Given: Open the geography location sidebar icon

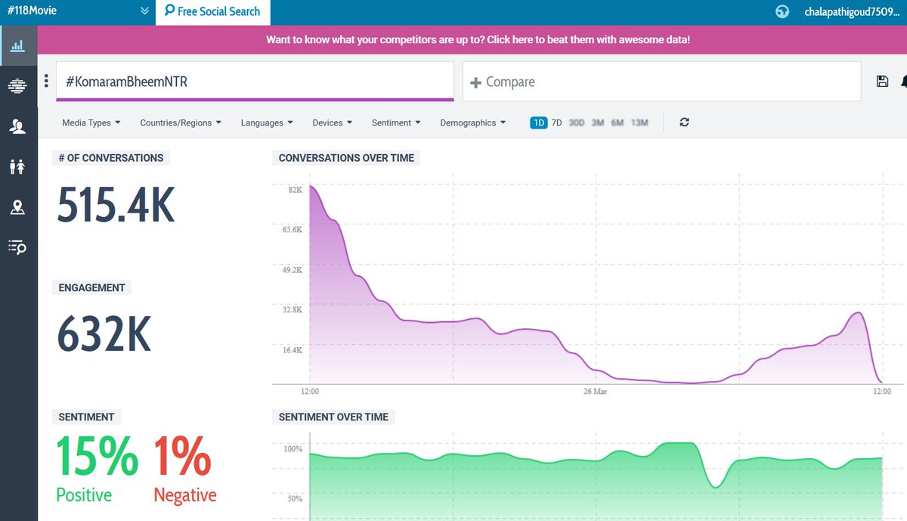Looking at the screenshot, I should click(x=17, y=206).
